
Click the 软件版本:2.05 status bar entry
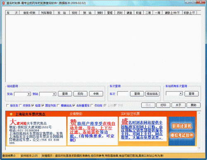(29, 155)
